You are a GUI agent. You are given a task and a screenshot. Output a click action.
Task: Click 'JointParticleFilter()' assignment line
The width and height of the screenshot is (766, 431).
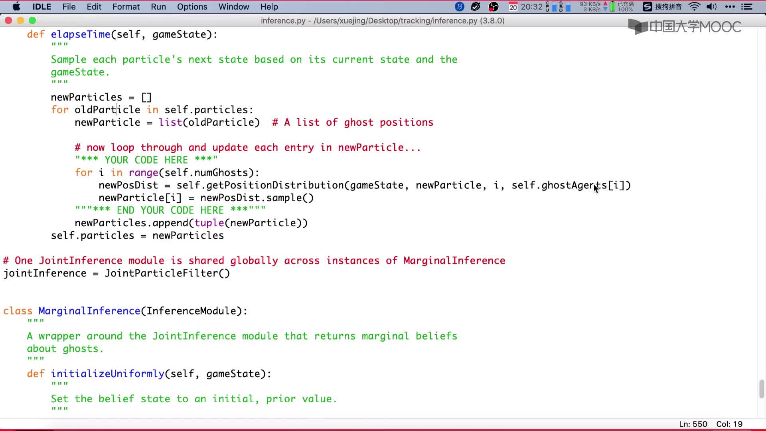point(116,273)
